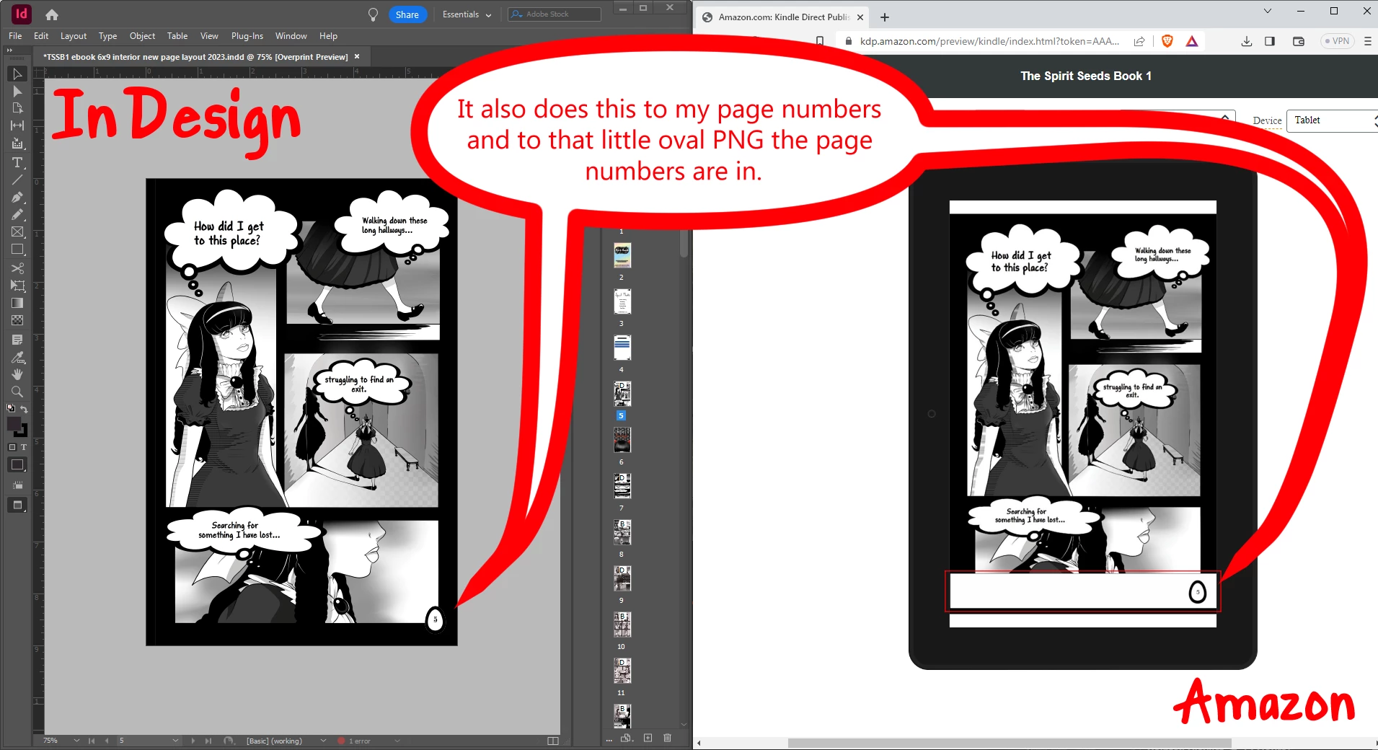Open the Essentials workspace dropdown
Screen dimensions: 1378x750
[467, 14]
